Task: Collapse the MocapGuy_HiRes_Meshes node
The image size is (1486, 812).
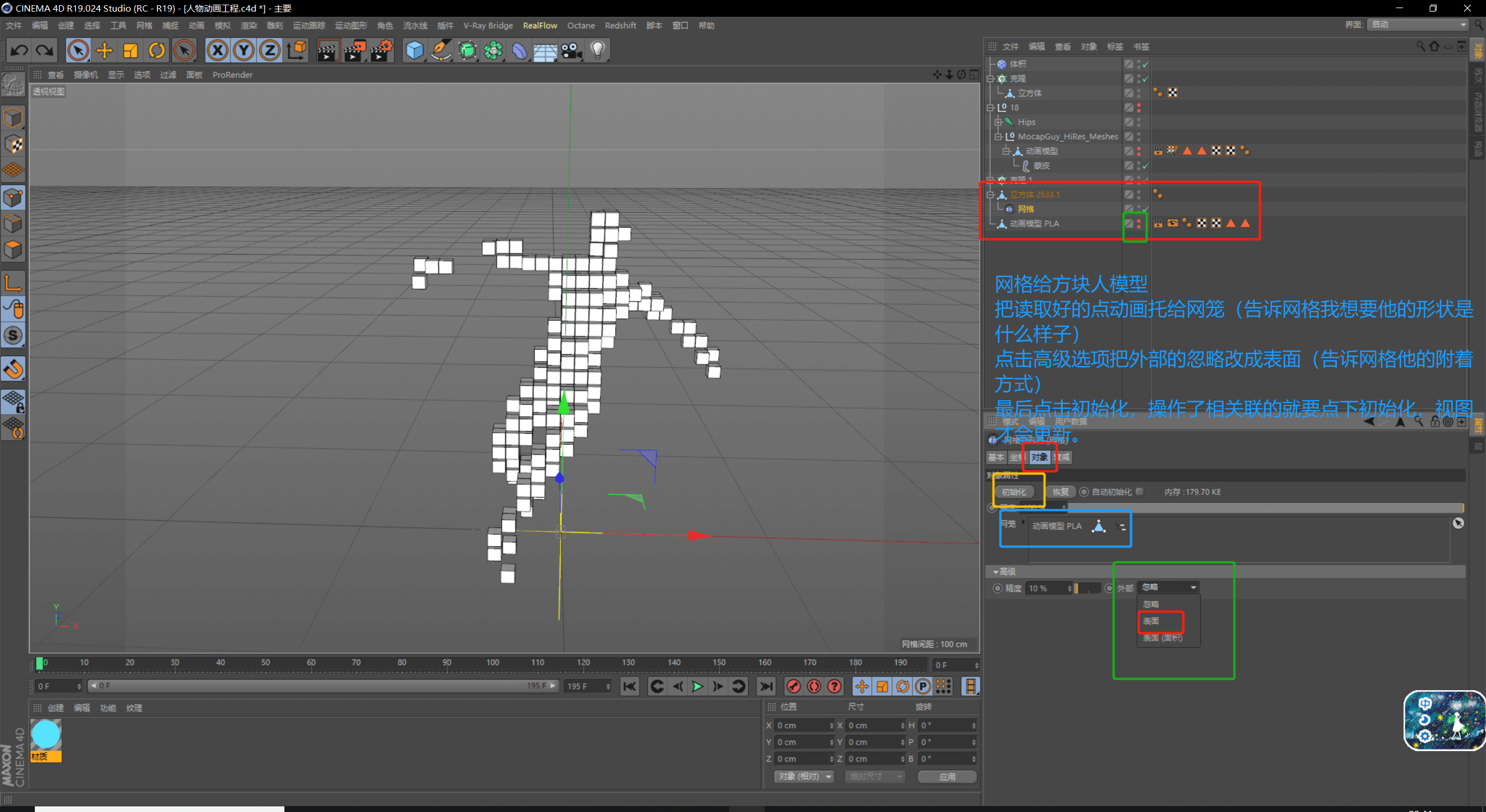Action: (998, 137)
